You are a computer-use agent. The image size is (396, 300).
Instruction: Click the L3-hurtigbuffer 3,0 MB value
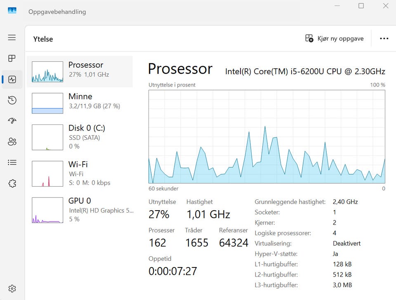[342, 285]
